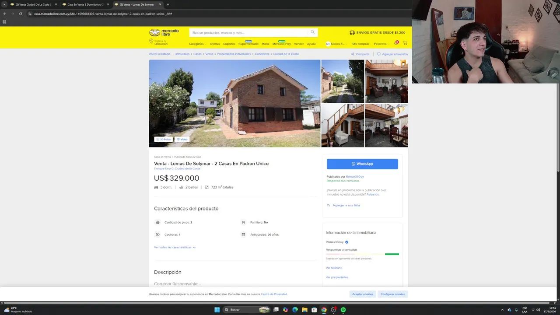Open a new browser tab with plus icon
The height and width of the screenshot is (315, 560).
coord(168,4)
